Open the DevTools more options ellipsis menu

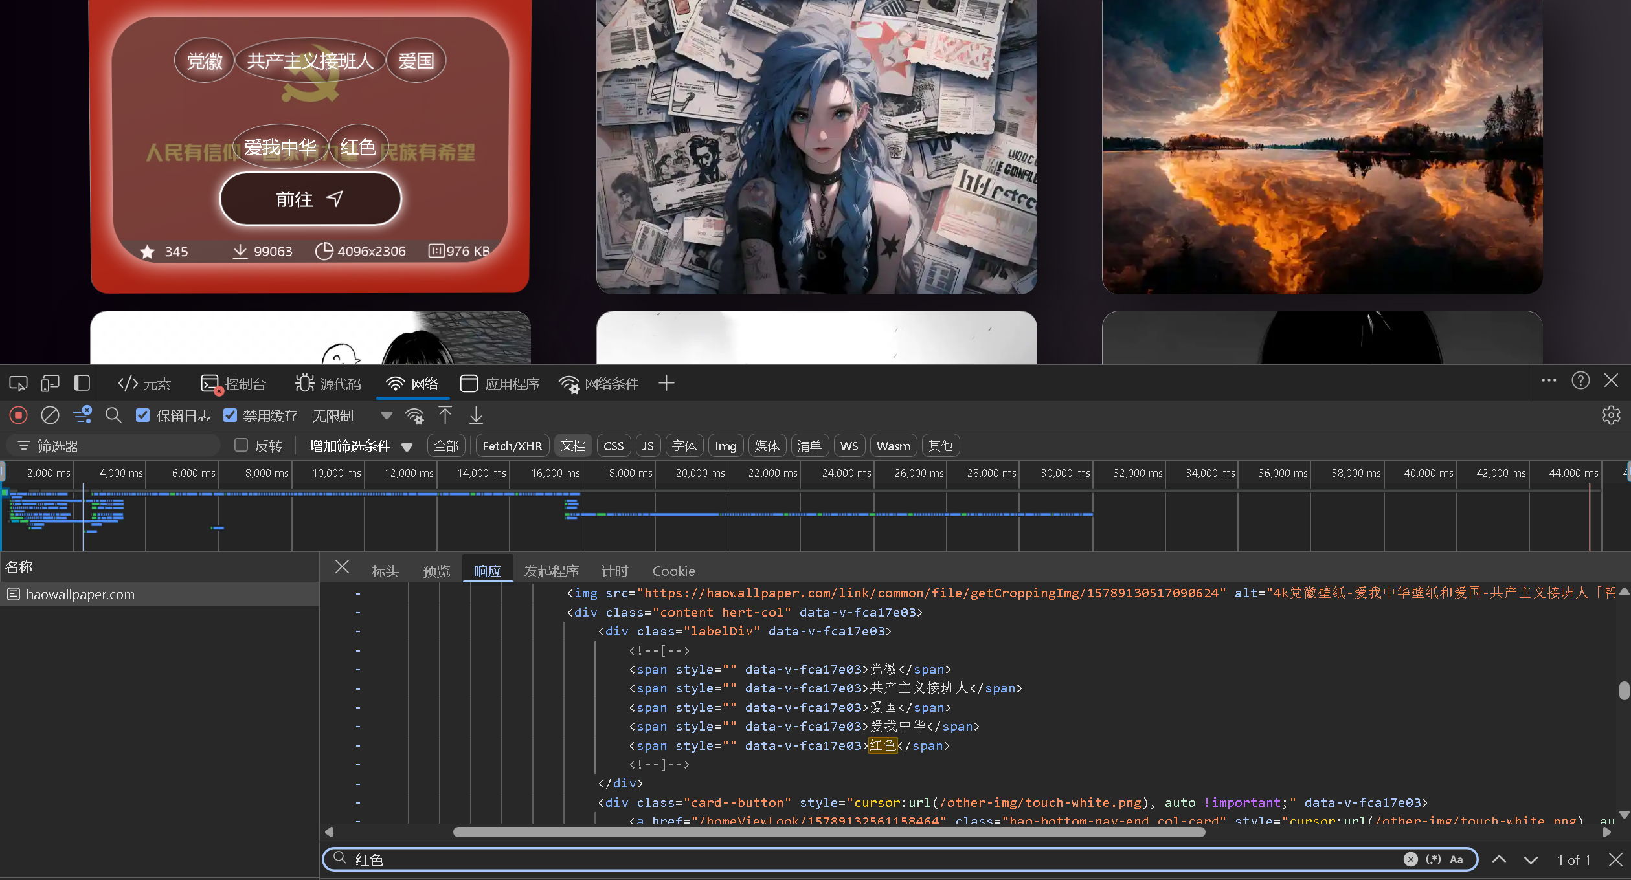[x=1549, y=381]
